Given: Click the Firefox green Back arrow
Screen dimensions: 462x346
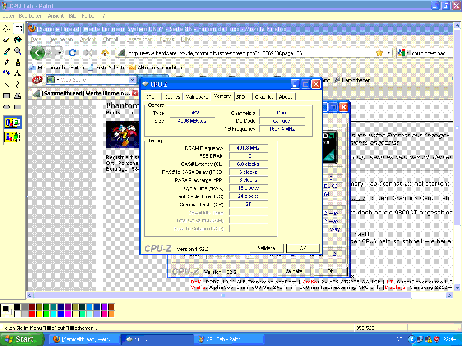Looking at the screenshot, I should pos(37,53).
